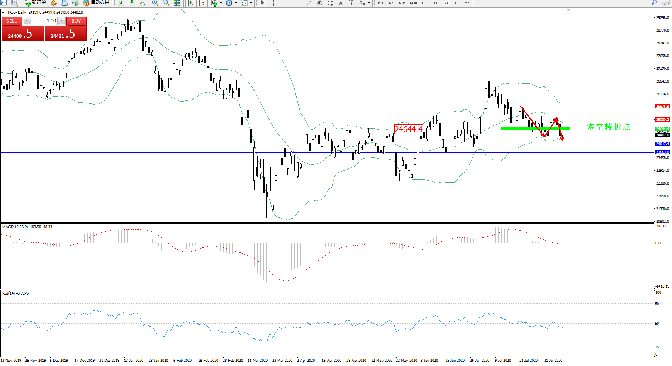This screenshot has height=366, width=672.
Task: Click the SELL one-click trading button
Action: pyautogui.click(x=12, y=21)
